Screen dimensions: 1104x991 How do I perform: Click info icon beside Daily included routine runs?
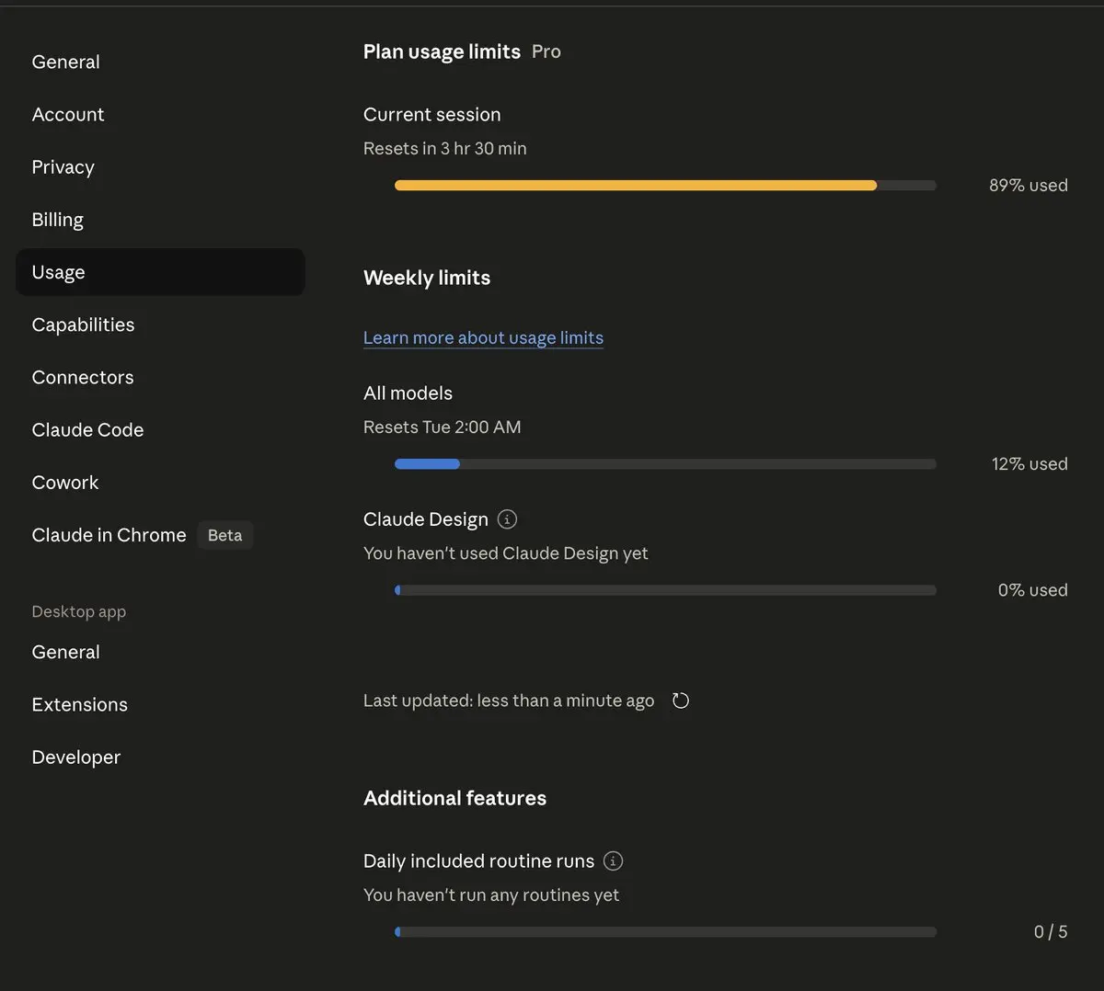(x=613, y=861)
